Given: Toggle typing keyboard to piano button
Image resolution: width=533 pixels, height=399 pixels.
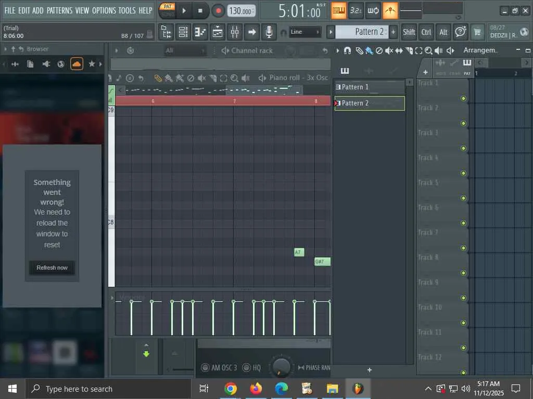Looking at the screenshot, I should [338, 10].
